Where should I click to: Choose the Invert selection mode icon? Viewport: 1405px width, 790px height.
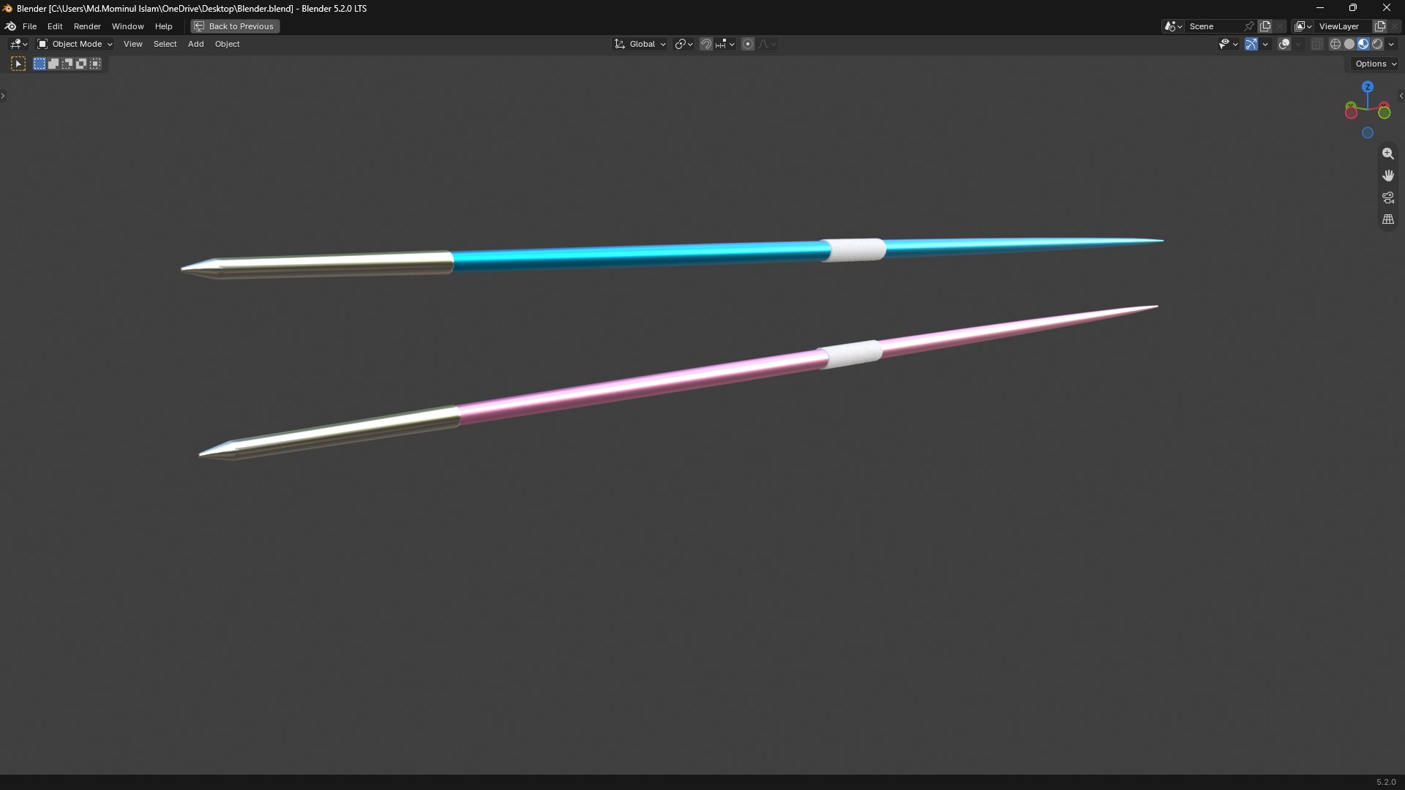tap(81, 64)
